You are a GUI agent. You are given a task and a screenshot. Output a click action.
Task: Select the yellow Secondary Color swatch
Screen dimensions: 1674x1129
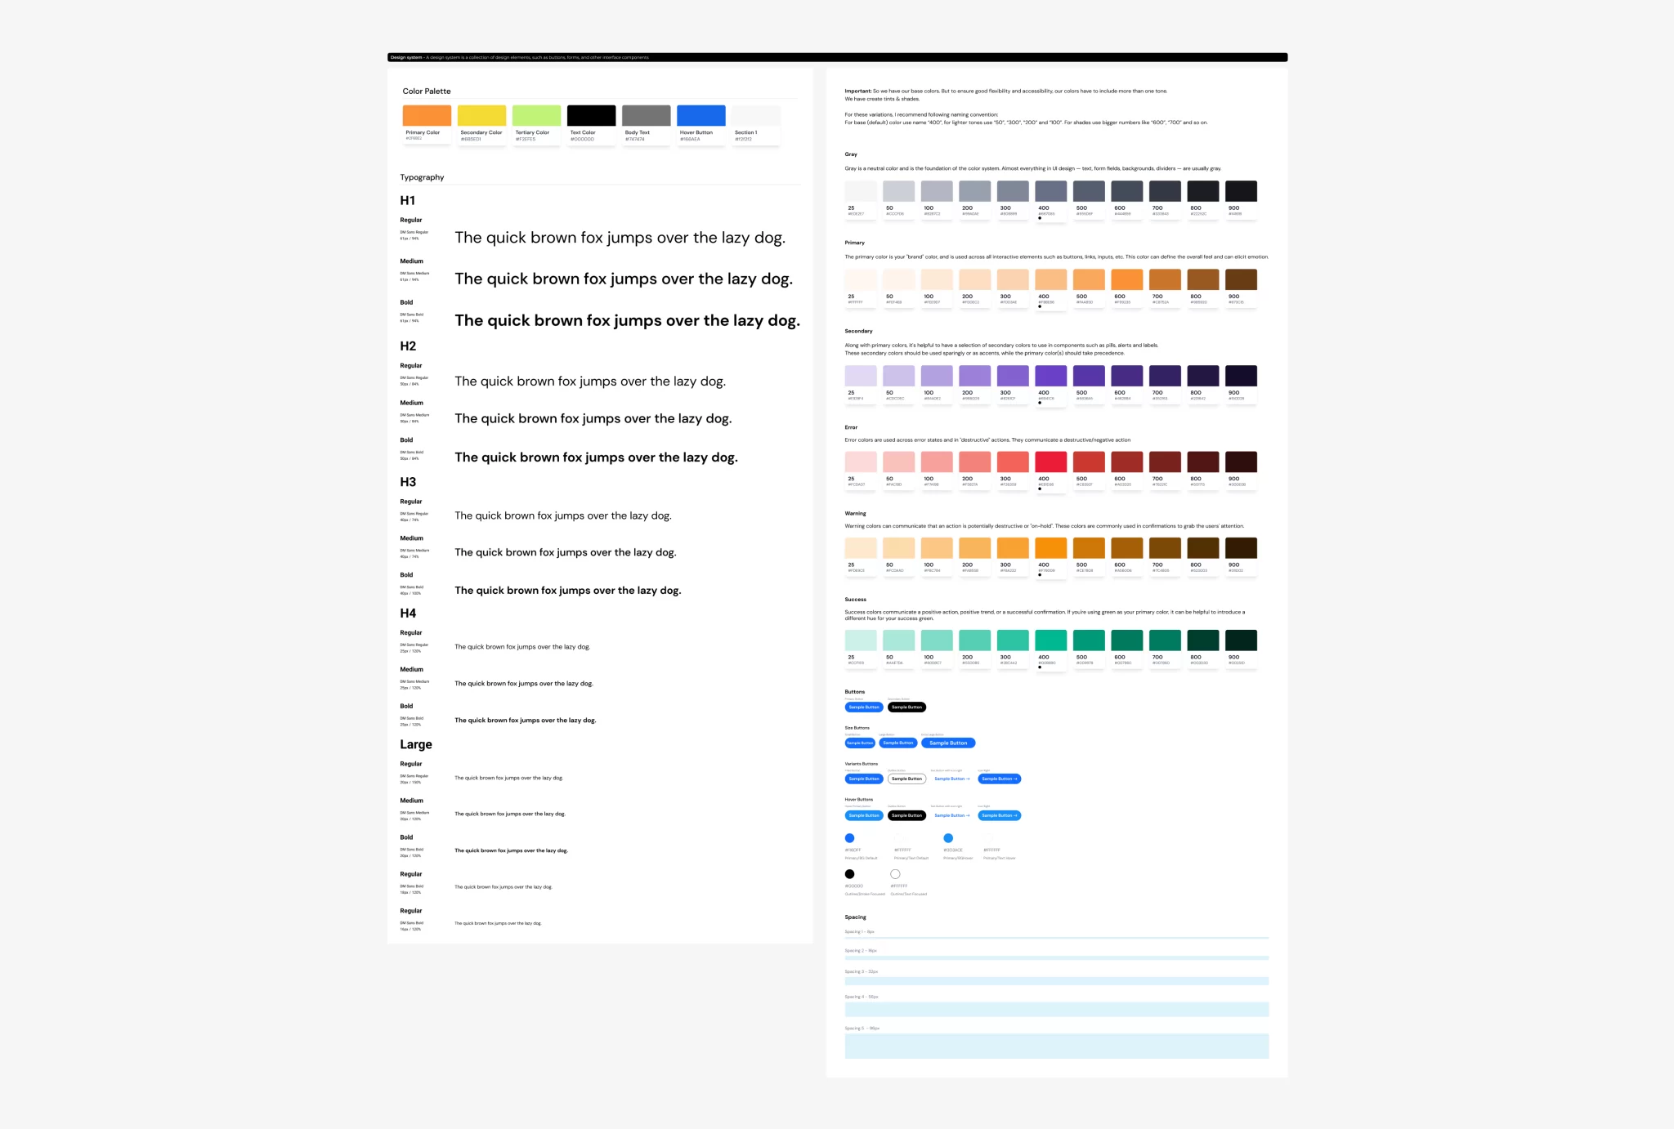pyautogui.click(x=481, y=115)
